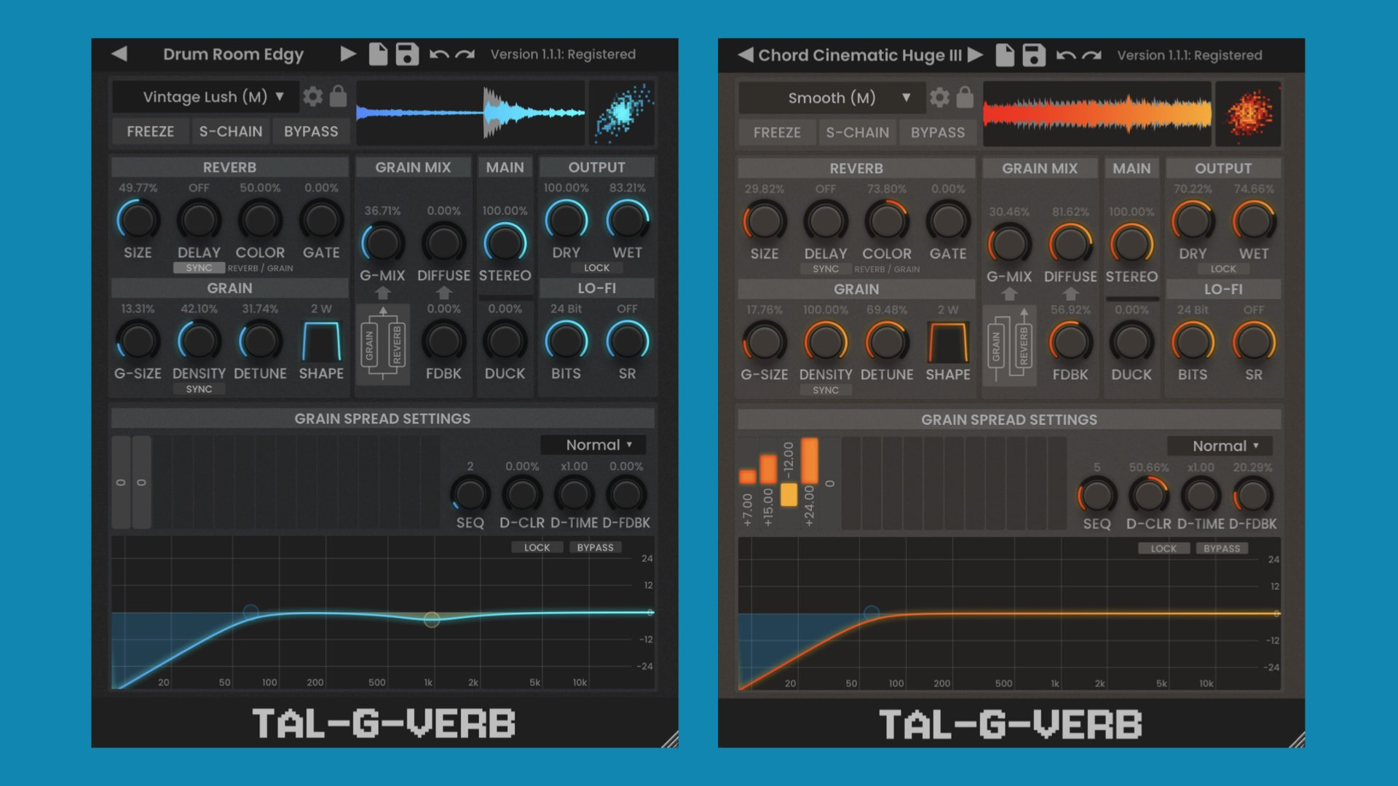The image size is (1398, 786).
Task: Toggle FREEZE in the left plugin
Action: tap(150, 132)
